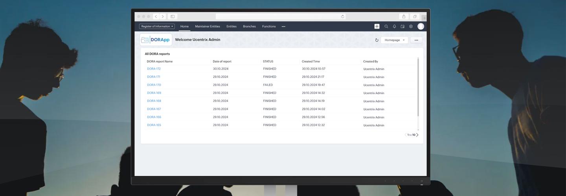Click the user profile avatar
Image resolution: width=566 pixels, height=196 pixels.
[x=421, y=26]
